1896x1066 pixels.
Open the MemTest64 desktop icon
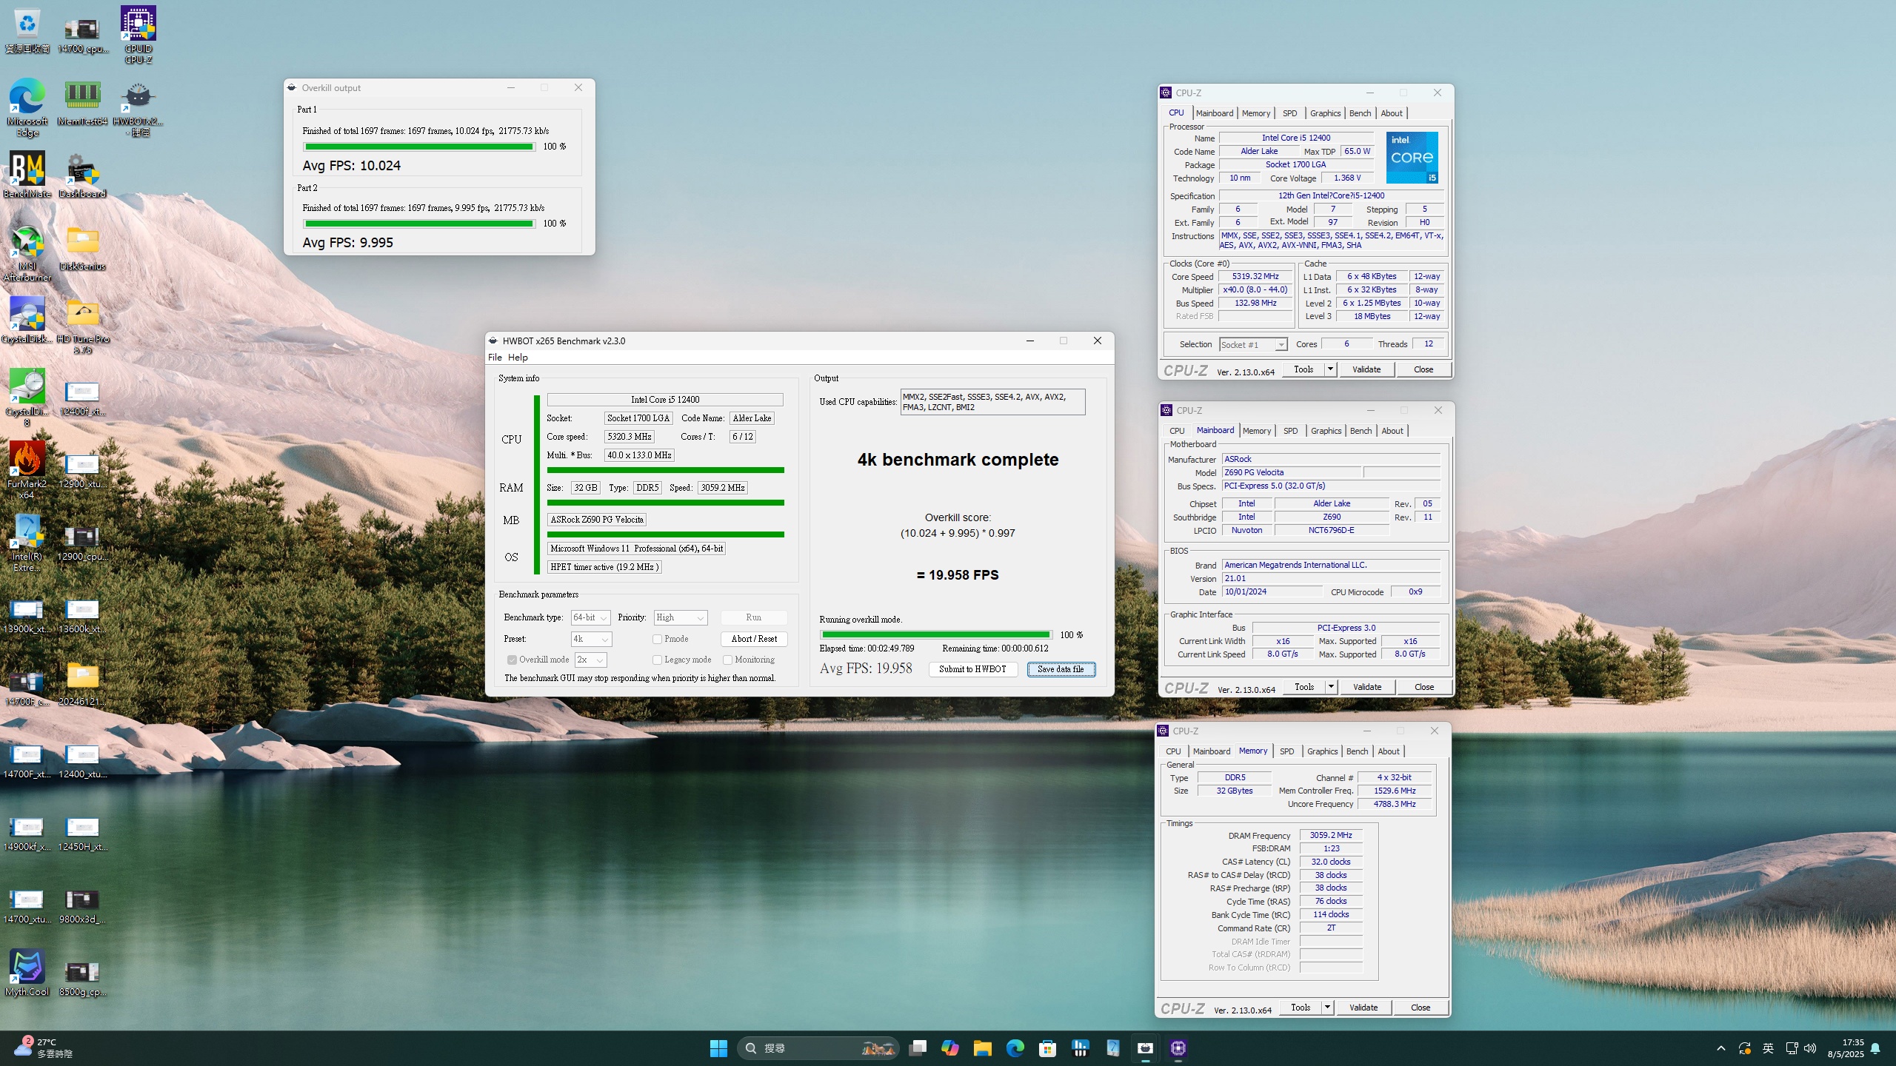tap(82, 101)
